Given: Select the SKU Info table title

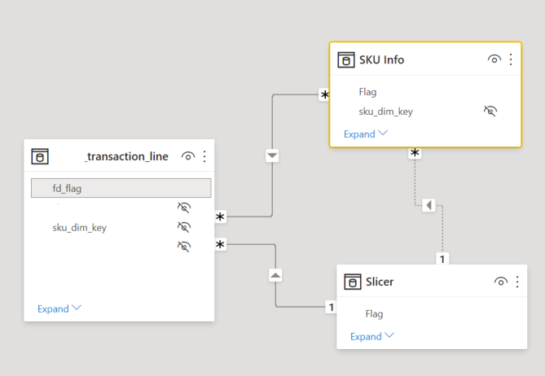Looking at the screenshot, I should 381,59.
